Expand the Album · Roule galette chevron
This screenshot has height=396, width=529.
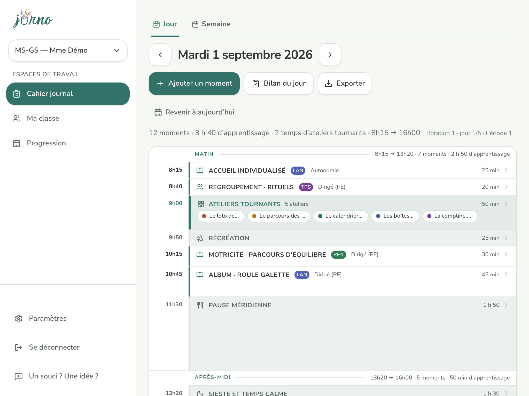[506, 274]
